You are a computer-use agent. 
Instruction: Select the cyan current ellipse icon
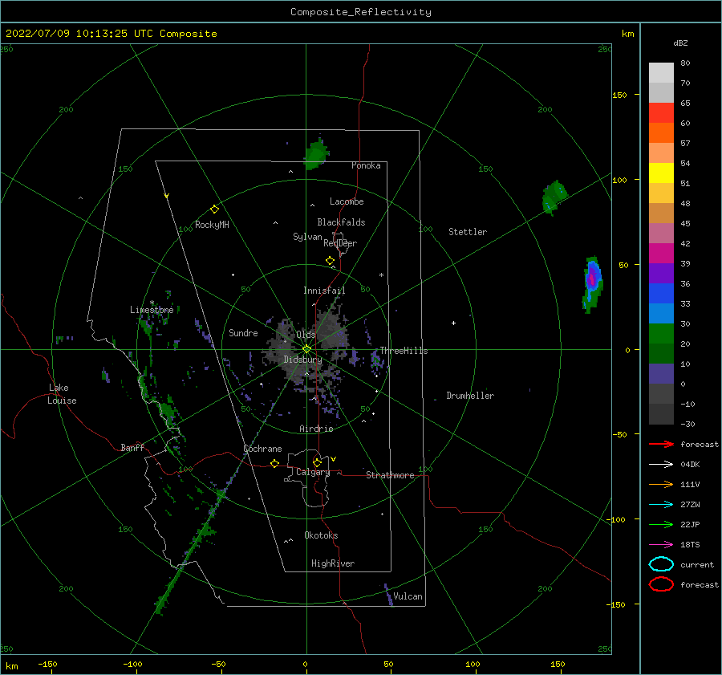(661, 564)
